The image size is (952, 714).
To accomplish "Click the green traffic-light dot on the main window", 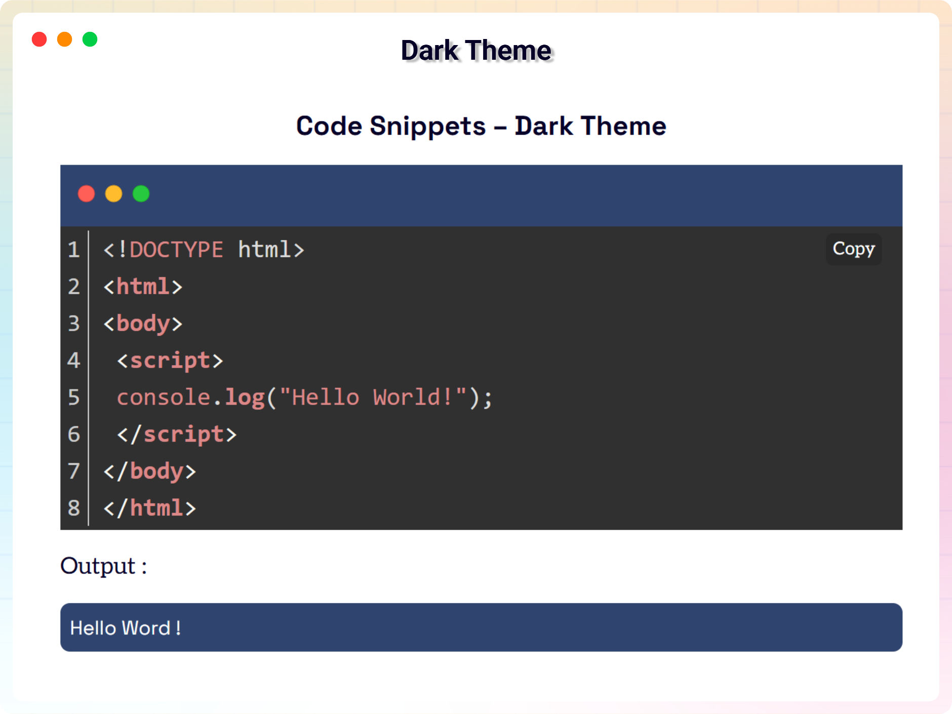I will 90,39.
